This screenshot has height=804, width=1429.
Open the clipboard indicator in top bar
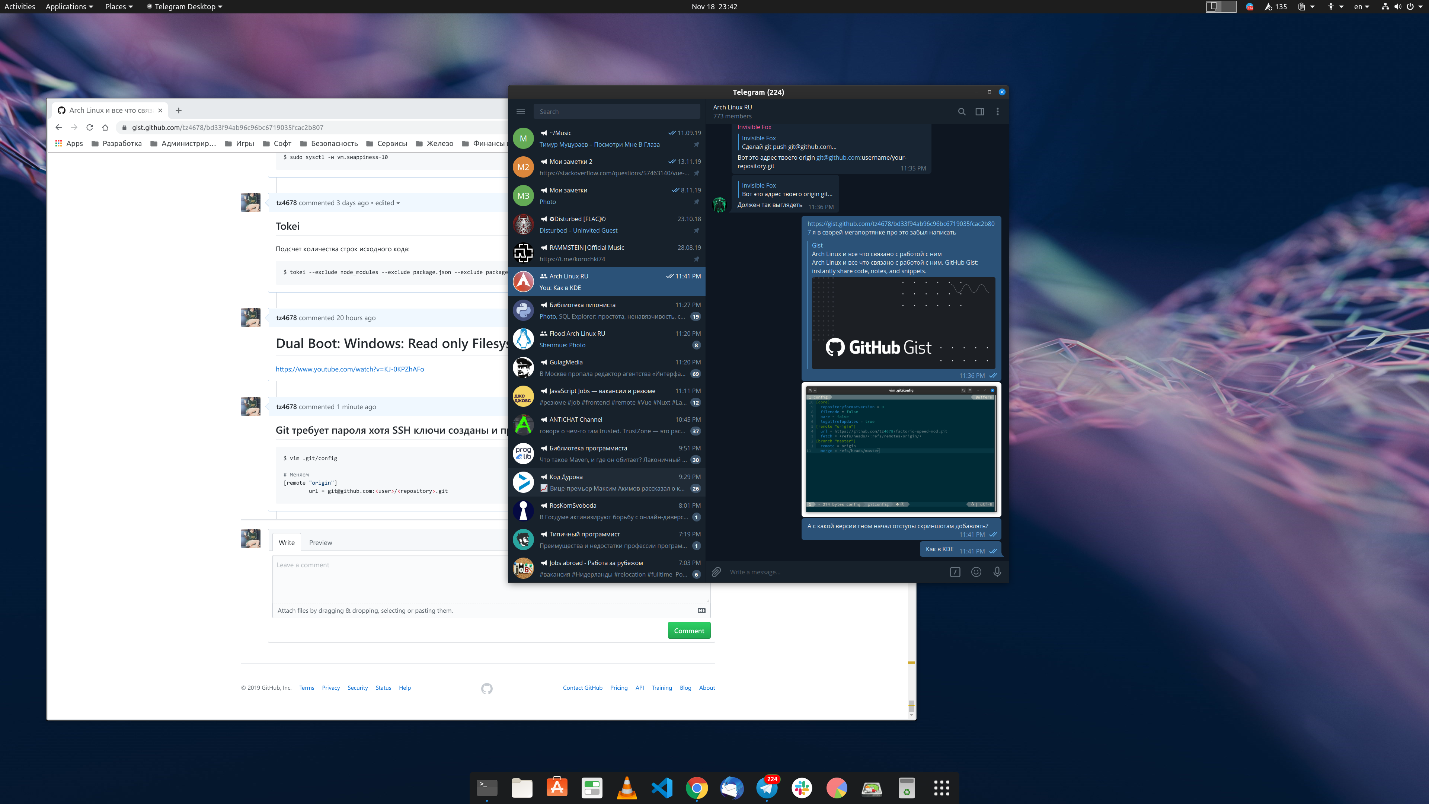tap(1306, 7)
